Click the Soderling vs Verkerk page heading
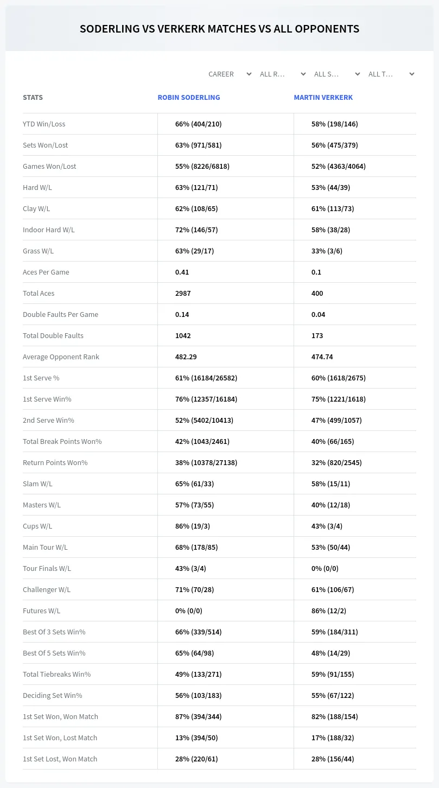 (x=219, y=29)
